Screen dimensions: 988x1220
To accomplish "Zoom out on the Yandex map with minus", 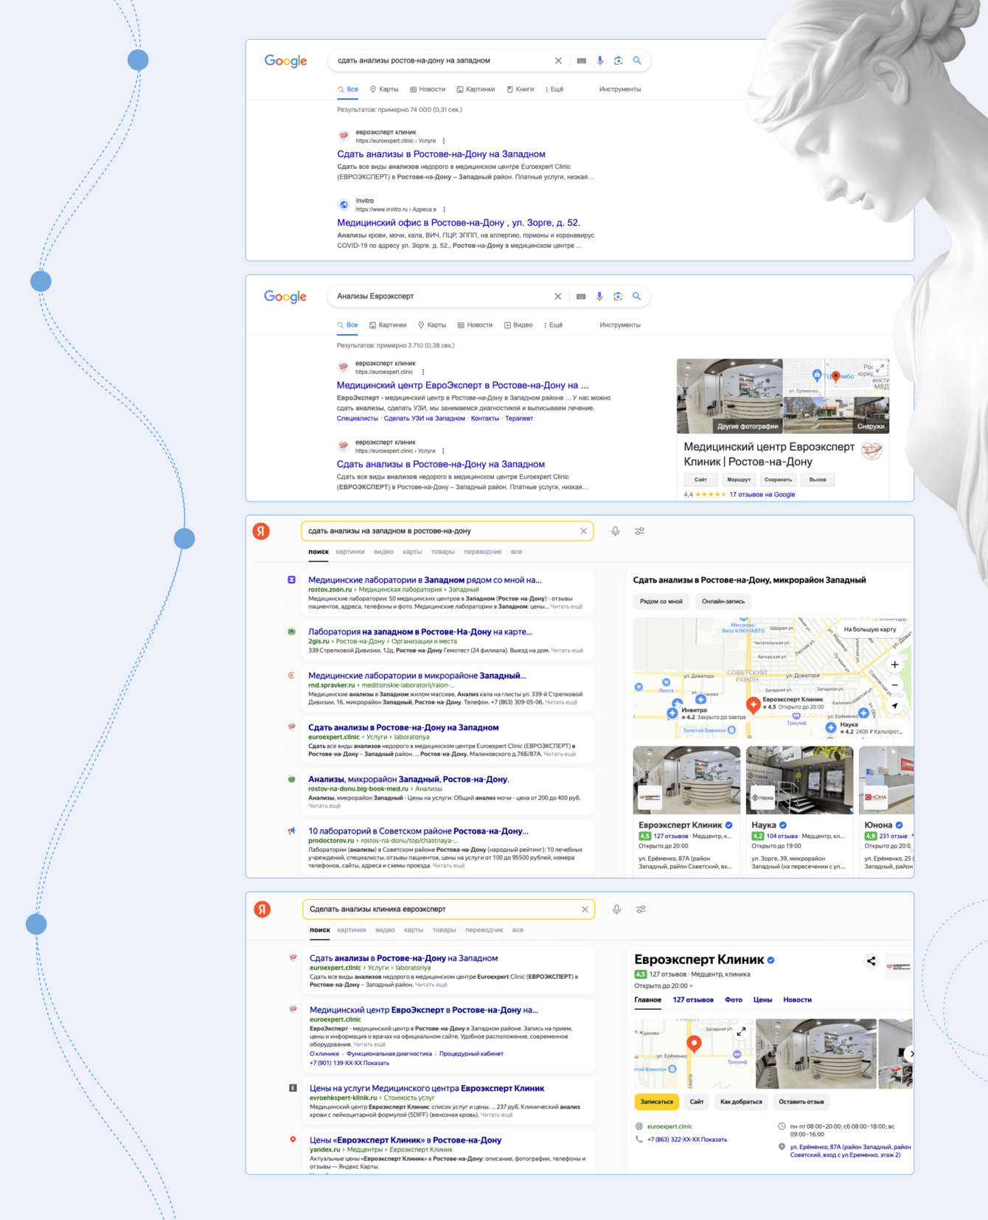I will point(894,685).
